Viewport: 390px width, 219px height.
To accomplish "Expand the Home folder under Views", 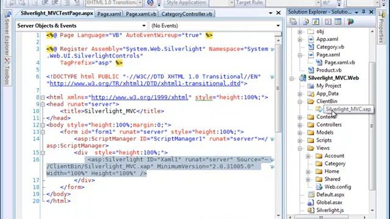I will point(308,172).
